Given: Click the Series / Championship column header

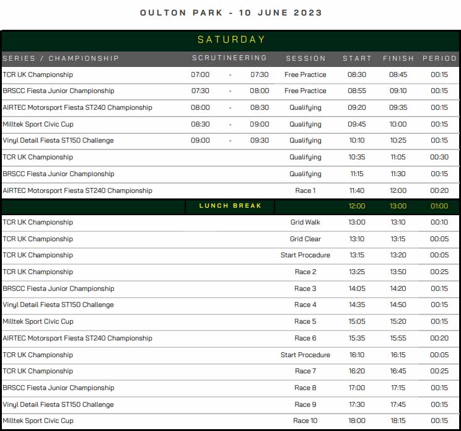Looking at the screenshot, I should 61,58.
